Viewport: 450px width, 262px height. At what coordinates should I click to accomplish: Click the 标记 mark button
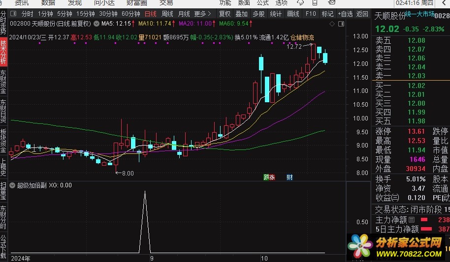[327, 14]
